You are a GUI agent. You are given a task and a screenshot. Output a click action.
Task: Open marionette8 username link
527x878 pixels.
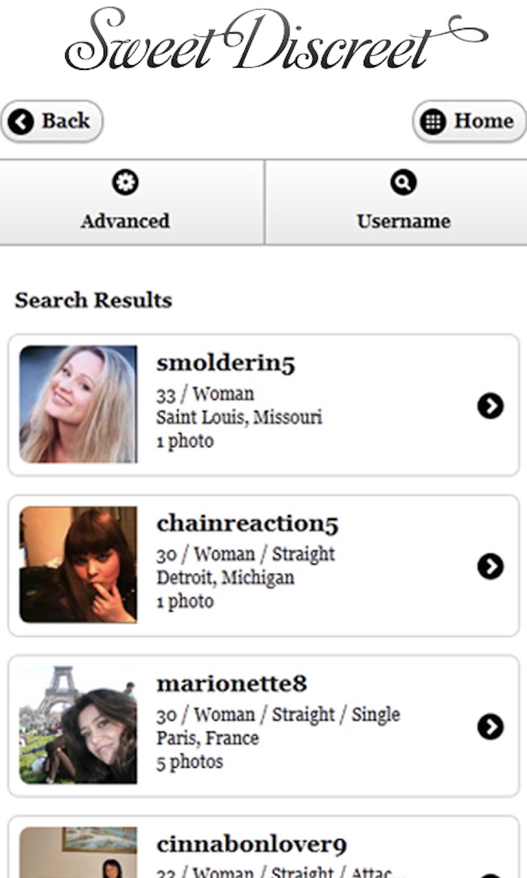[x=231, y=684]
